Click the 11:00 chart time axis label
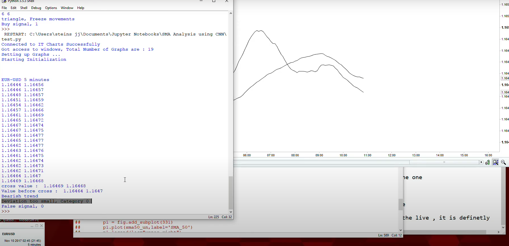Image resolution: width=509 pixels, height=246 pixels. pos(368,155)
